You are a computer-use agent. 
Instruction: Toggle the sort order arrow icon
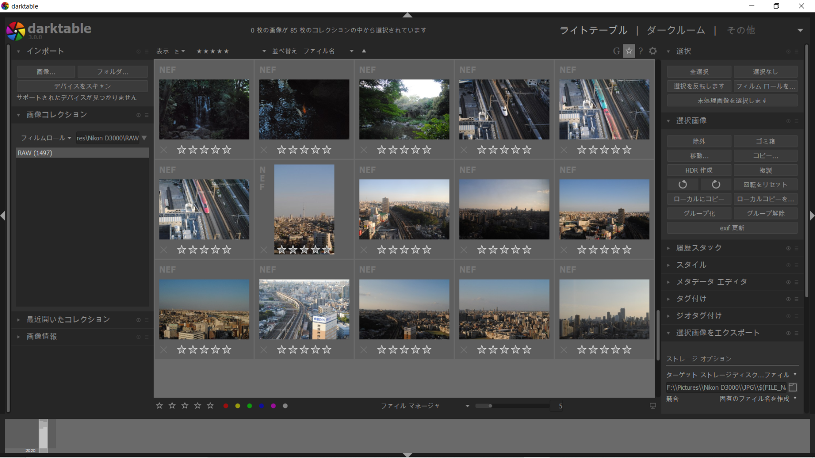point(364,51)
